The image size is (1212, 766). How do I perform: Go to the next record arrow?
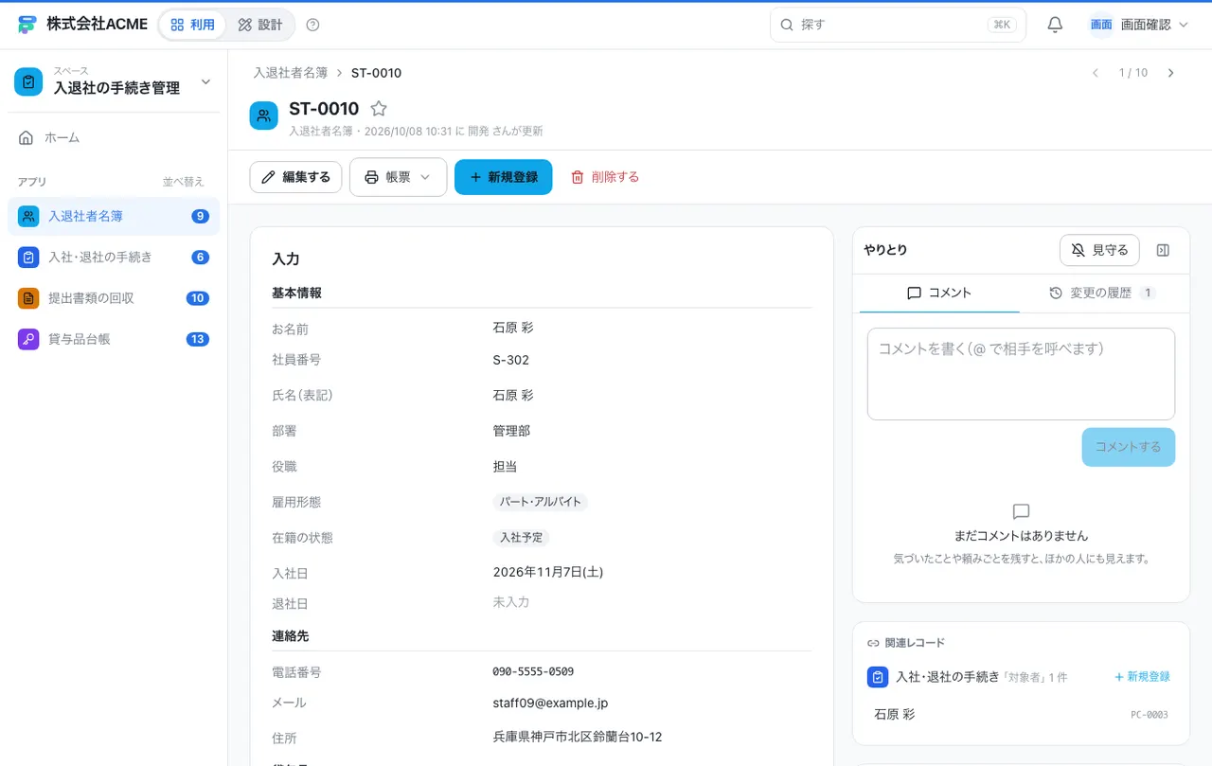1171,73
